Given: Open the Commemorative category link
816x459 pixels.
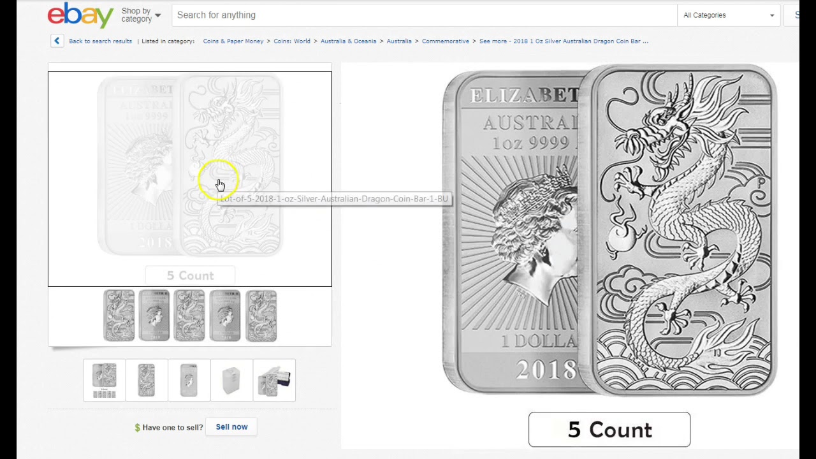Looking at the screenshot, I should (x=445, y=41).
